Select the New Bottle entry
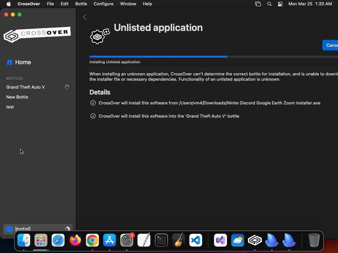Image resolution: width=338 pixels, height=253 pixels. [17, 97]
